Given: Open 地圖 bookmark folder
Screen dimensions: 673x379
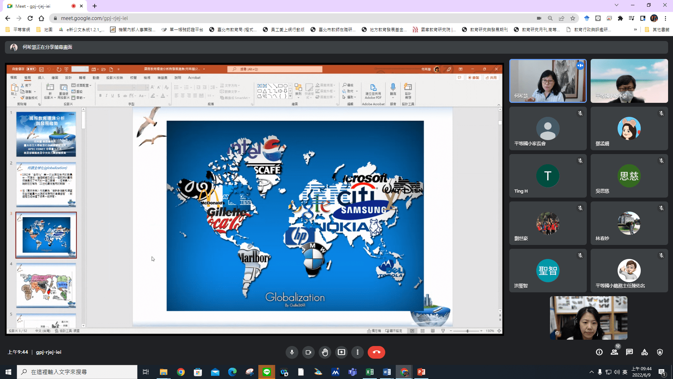Looking at the screenshot, I should pos(45,30).
